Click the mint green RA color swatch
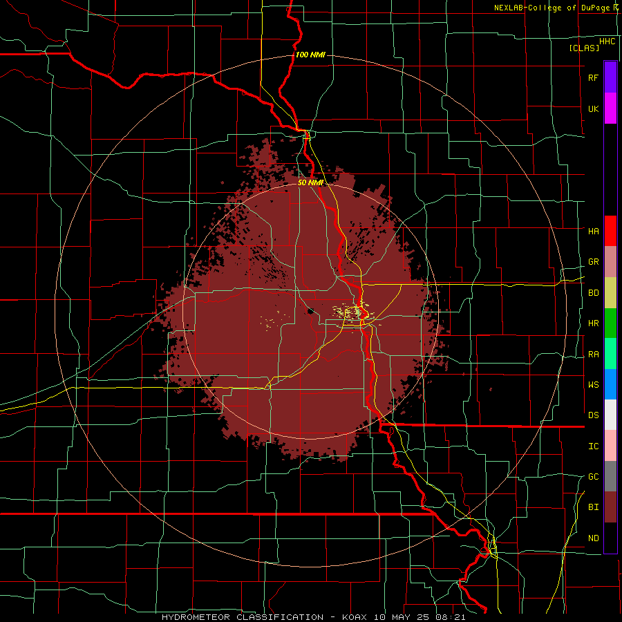 pyautogui.click(x=610, y=354)
